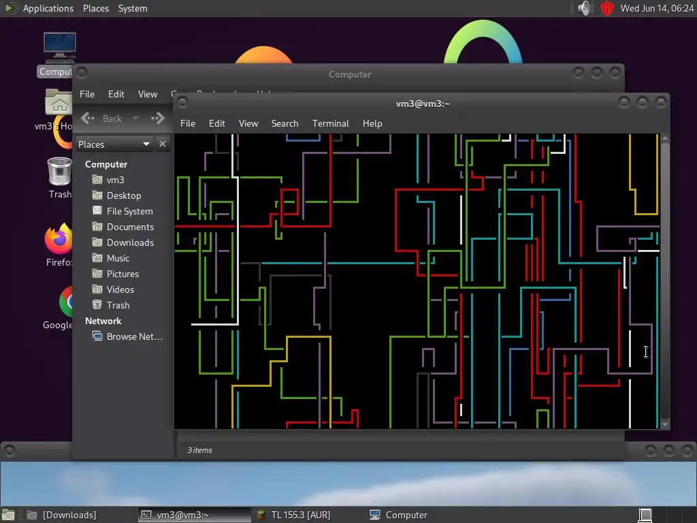Open the terminal Edit menu
The image size is (697, 523).
point(216,123)
